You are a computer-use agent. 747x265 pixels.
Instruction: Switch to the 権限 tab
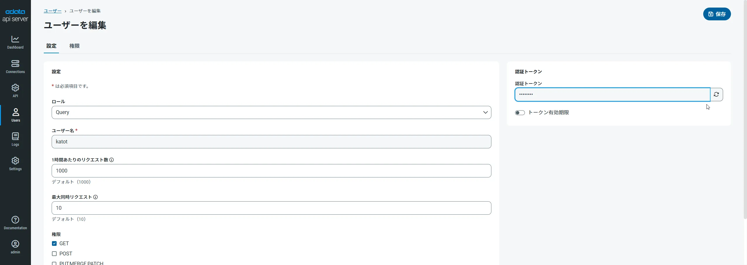click(74, 46)
